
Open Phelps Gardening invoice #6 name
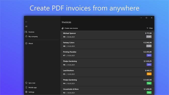coord(70,61)
